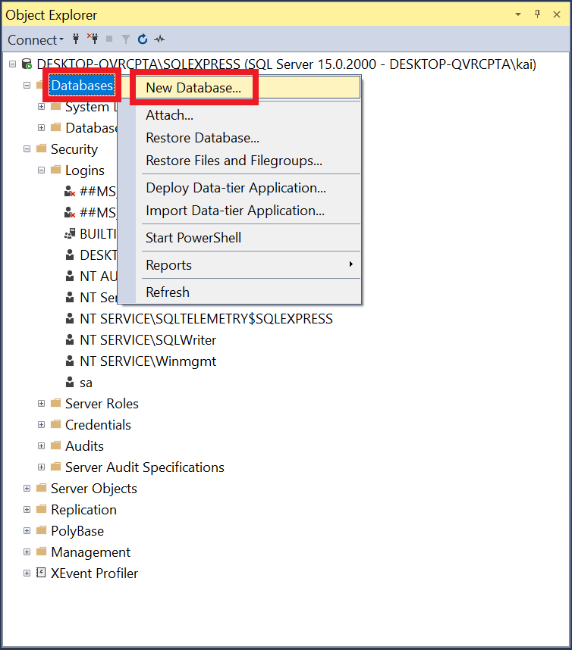Open the Reports submenu
This screenshot has height=650, width=572.
tap(247, 265)
